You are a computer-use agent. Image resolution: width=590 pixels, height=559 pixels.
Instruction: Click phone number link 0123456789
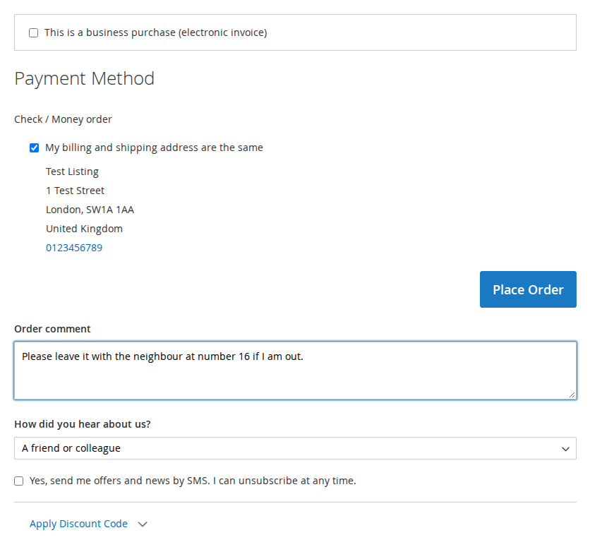pyautogui.click(x=74, y=248)
